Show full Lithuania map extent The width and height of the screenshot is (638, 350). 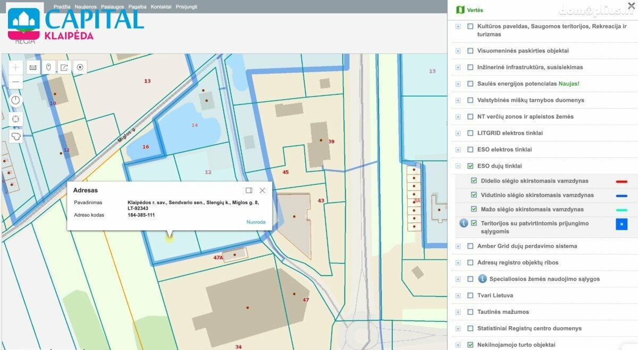[x=16, y=136]
